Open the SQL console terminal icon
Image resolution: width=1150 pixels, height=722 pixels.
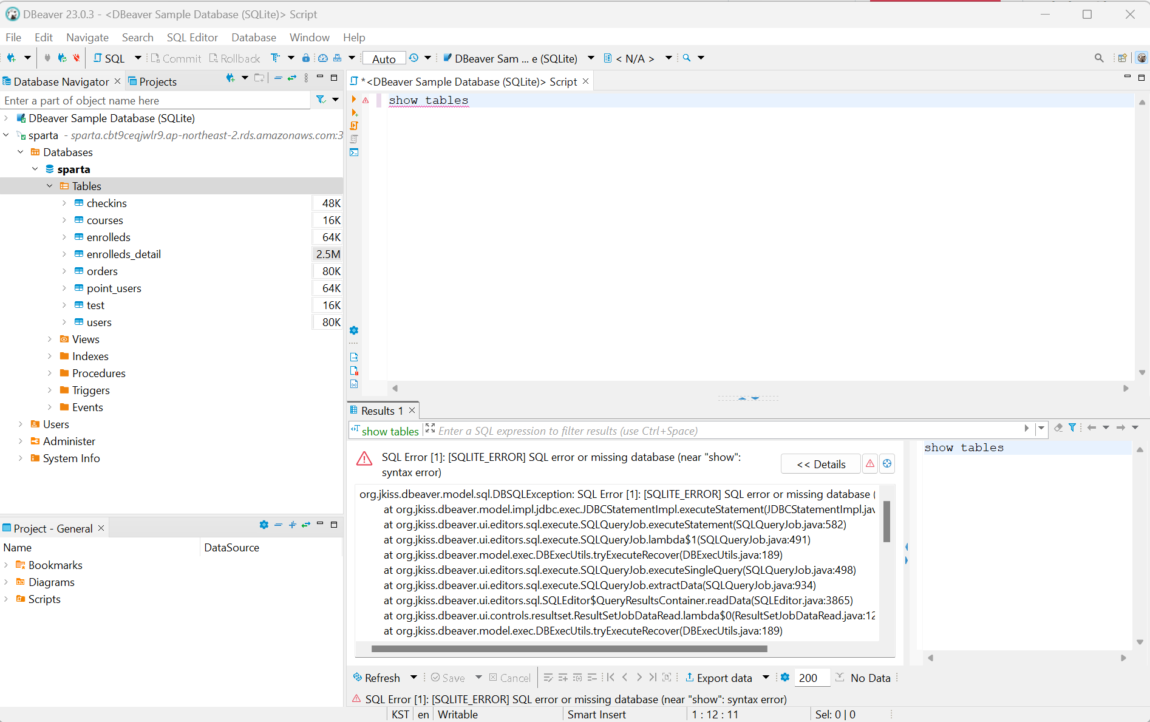tap(354, 152)
